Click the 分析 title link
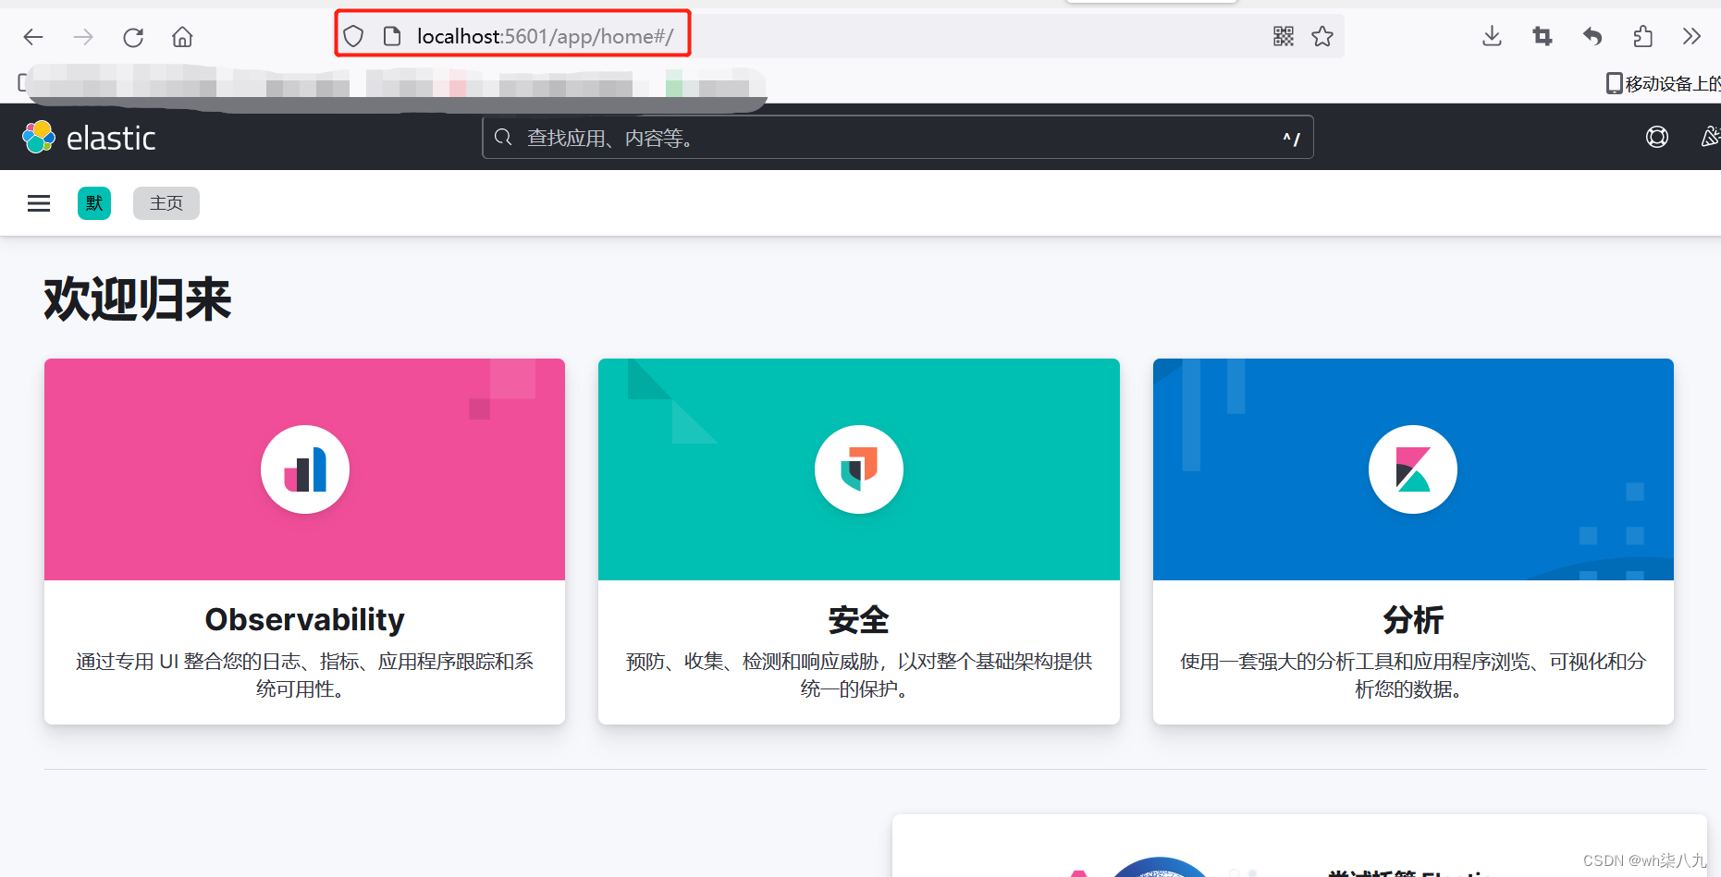 [x=1413, y=619]
